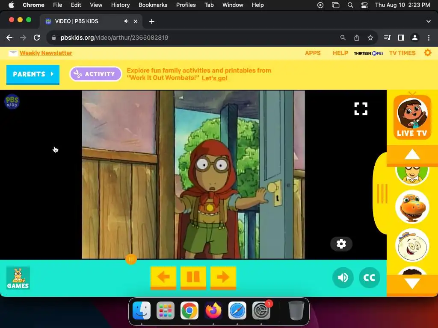Click the PBS Kids logo
This screenshot has width=438, height=328.
click(x=12, y=102)
